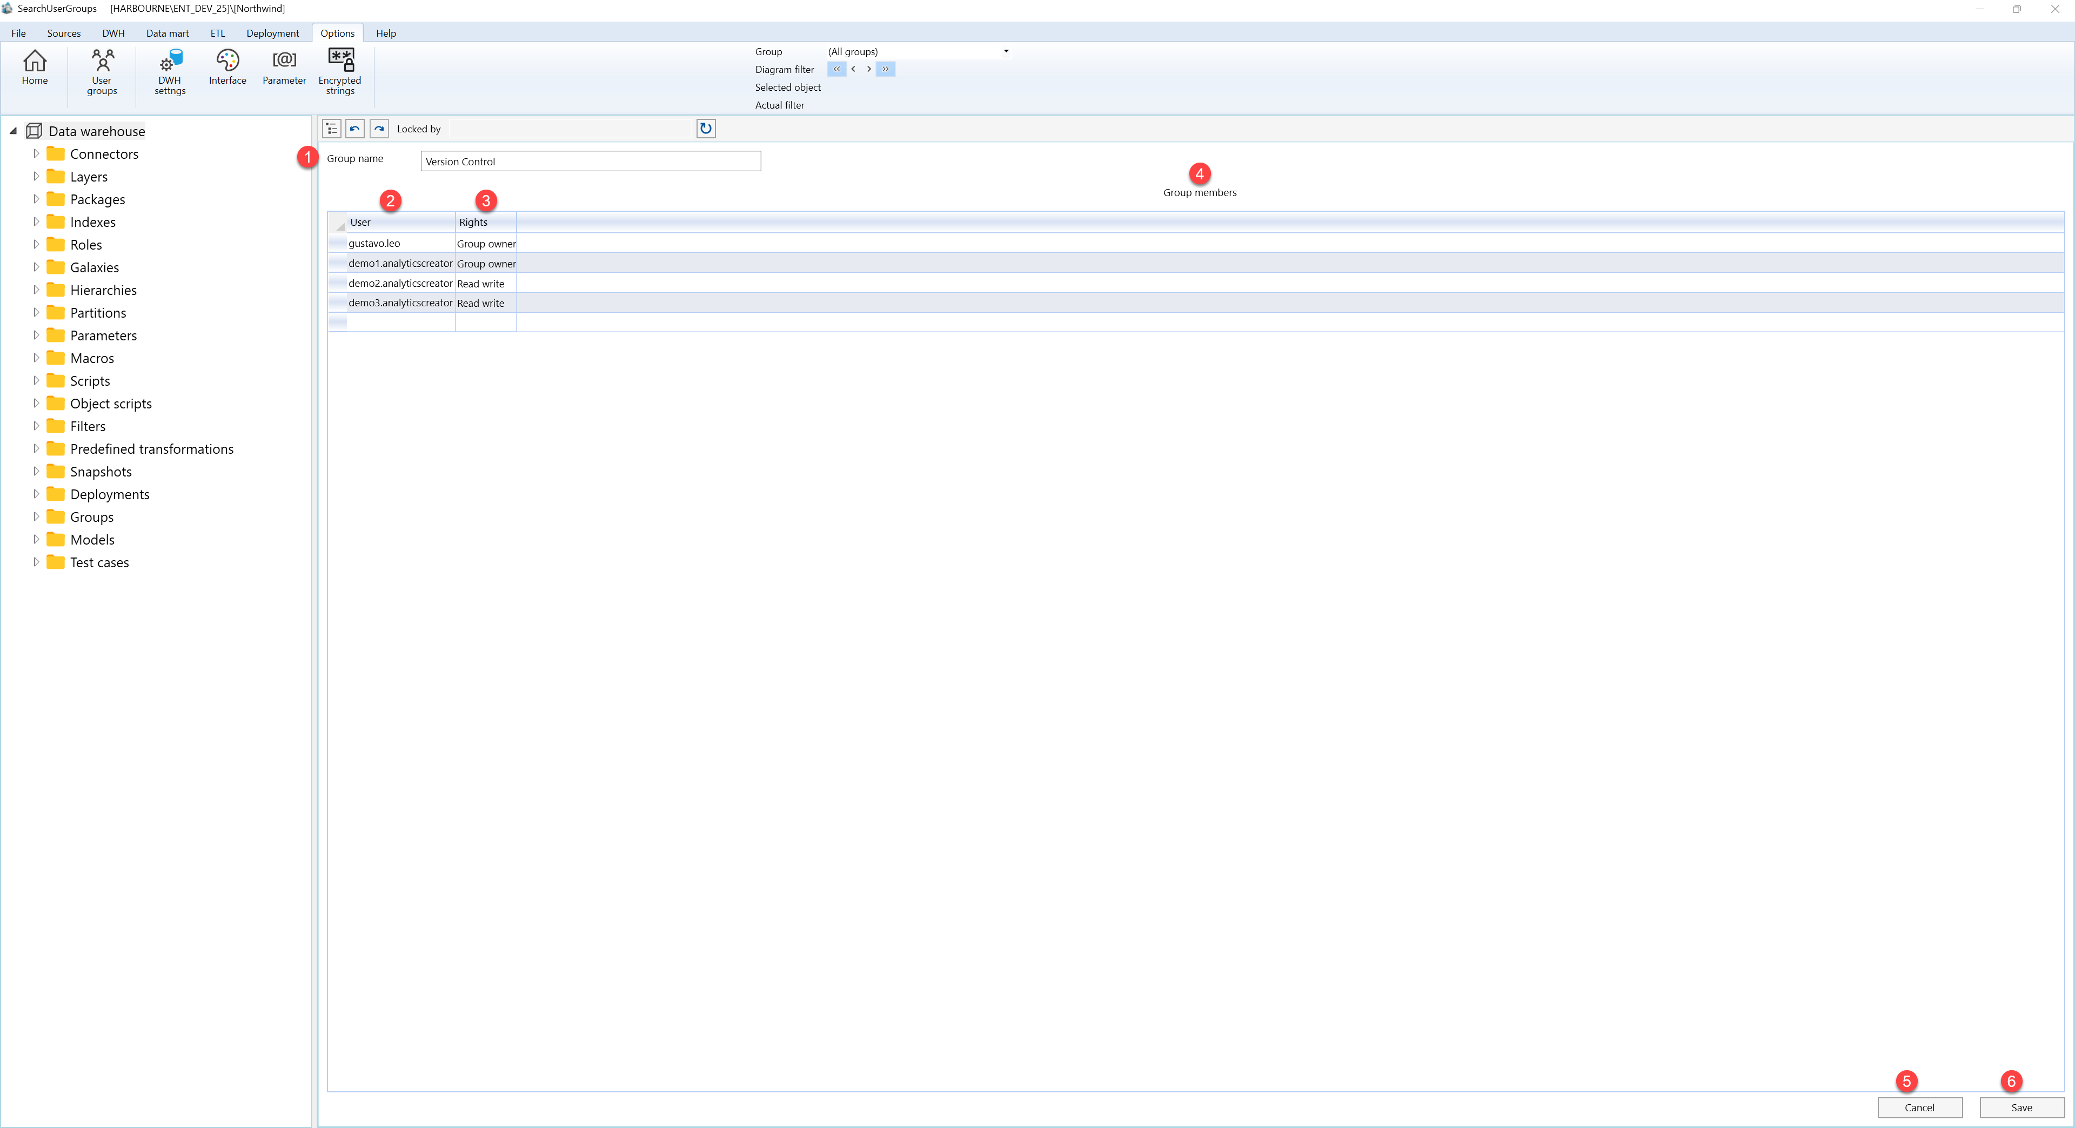Open the DWH tab

coord(113,33)
